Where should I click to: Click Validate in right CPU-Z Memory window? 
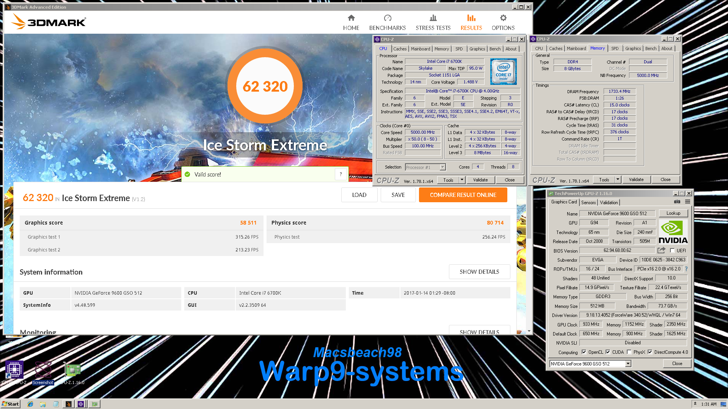pos(636,180)
